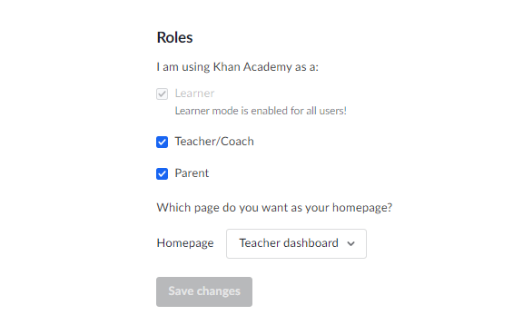Expand homepage options via down arrow icon
This screenshot has width=523, height=335.
[350, 244]
